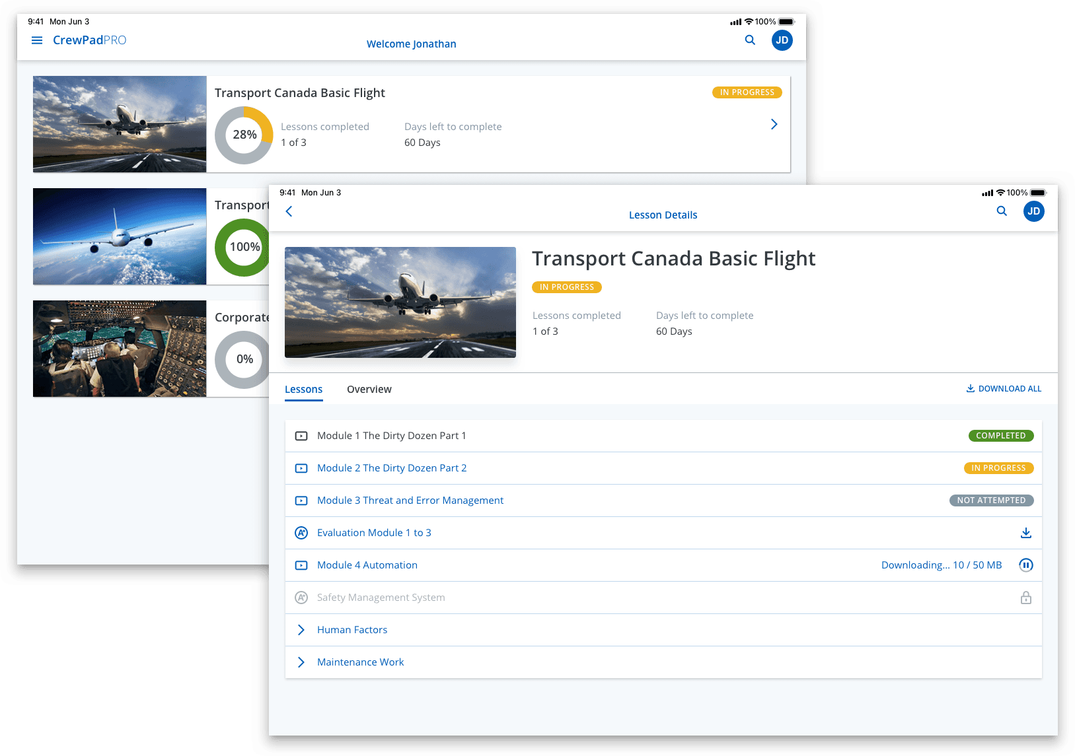Open Transport Canada Basic Flight card chevron
Image resolution: width=1075 pixels, height=756 pixels.
pos(774,124)
